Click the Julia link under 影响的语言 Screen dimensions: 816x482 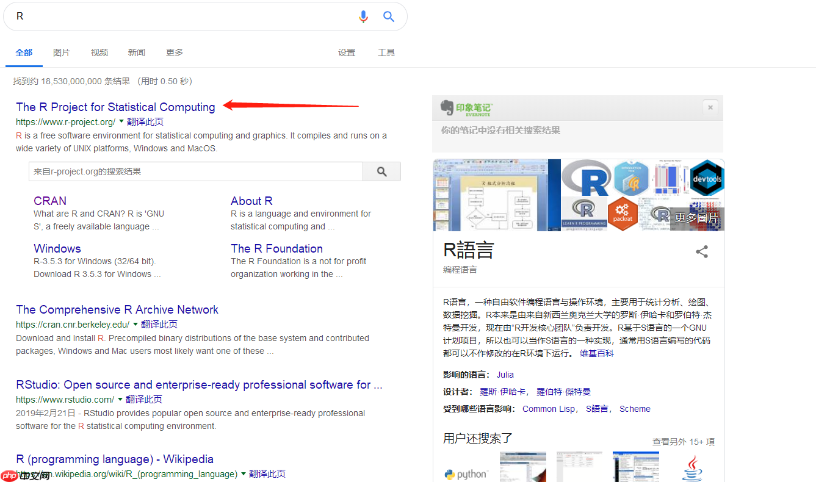point(505,374)
